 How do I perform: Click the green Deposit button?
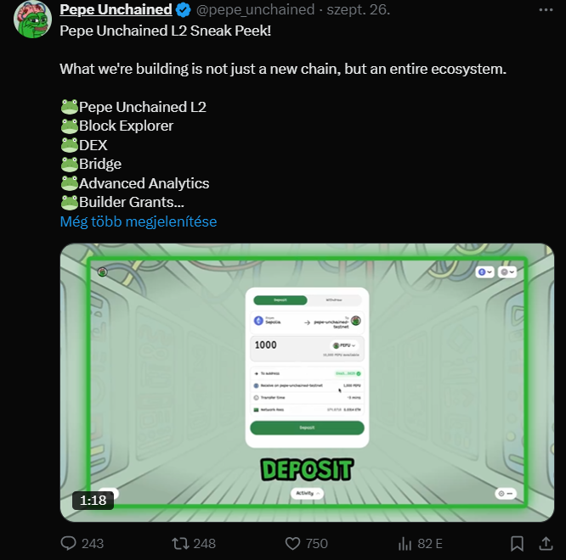pyautogui.click(x=307, y=428)
